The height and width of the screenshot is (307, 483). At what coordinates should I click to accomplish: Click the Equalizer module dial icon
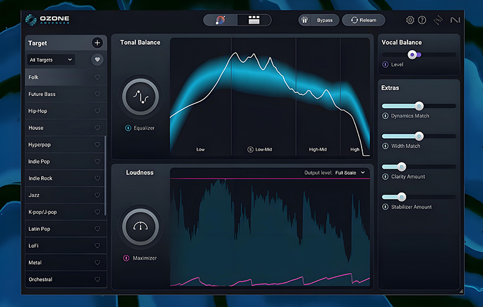click(x=140, y=96)
